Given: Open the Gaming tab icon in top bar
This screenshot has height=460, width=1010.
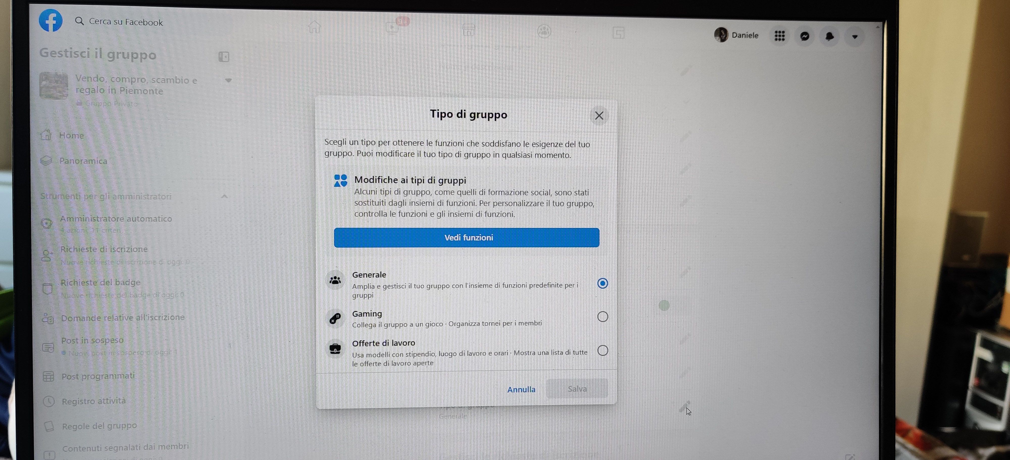Looking at the screenshot, I should click(618, 33).
